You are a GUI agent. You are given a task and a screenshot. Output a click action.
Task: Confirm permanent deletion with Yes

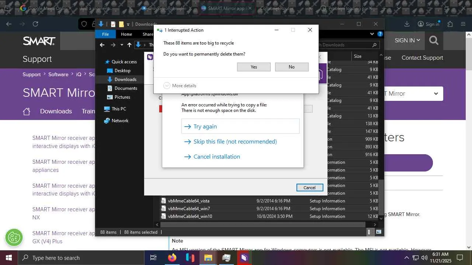(x=254, y=67)
